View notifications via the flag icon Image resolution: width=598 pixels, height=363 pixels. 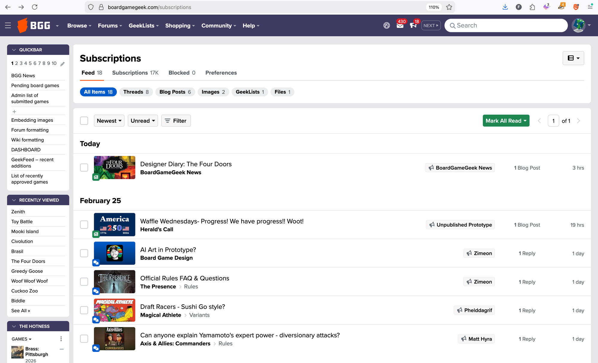(x=414, y=26)
